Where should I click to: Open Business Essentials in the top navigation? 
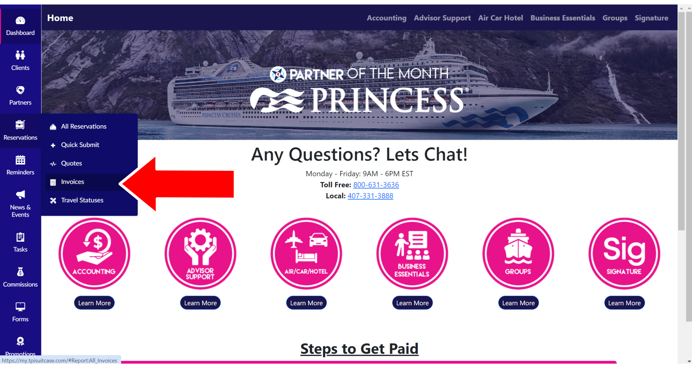(x=562, y=18)
